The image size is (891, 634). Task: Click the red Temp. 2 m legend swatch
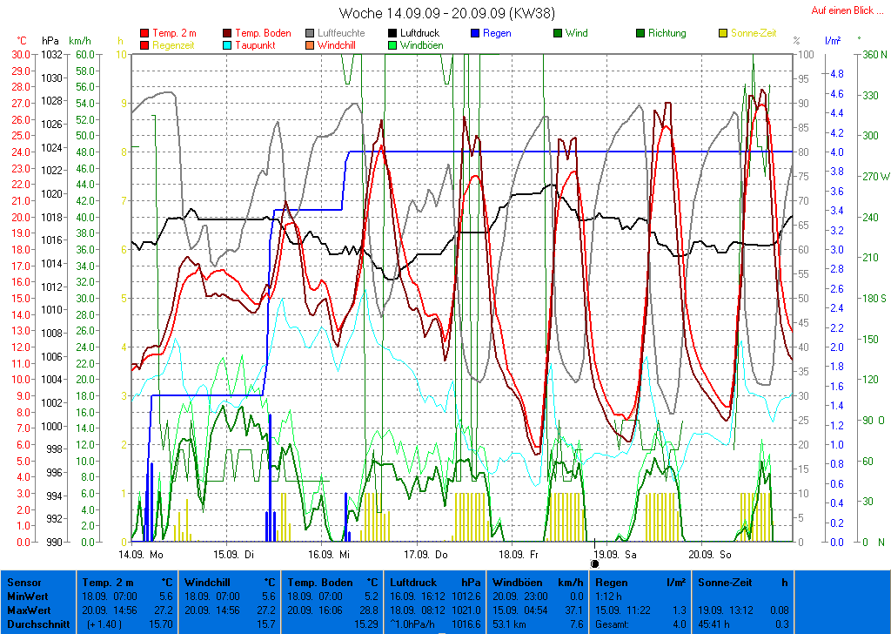pos(144,33)
